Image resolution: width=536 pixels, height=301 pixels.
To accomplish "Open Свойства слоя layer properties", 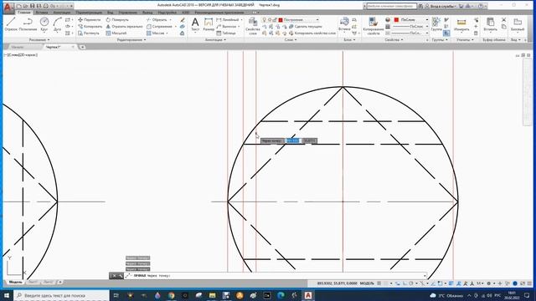I will point(253,26).
